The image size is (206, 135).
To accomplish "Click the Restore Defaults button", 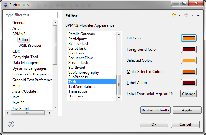I will click(155, 110).
